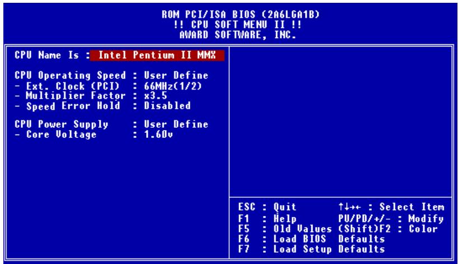
Task: Click the 'F6 : Load BIOS Defaults' entry
Action: coord(311,239)
